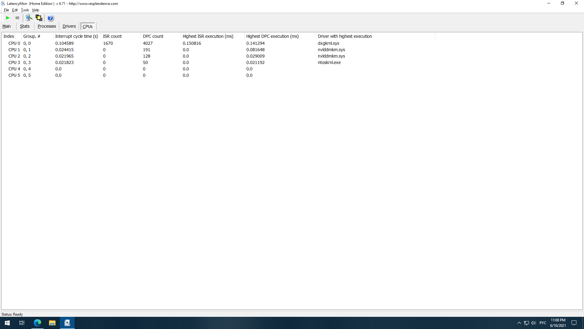Screen dimensions: 584x329
Task: Start the latency monitor with green play icon
Action: tap(8, 18)
